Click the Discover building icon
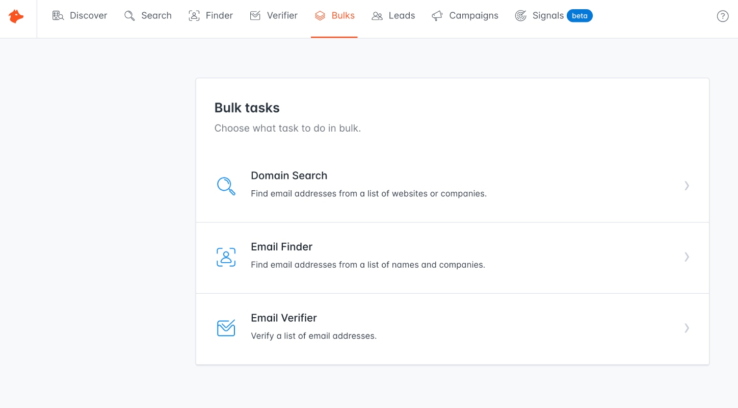738x408 pixels. pos(58,16)
